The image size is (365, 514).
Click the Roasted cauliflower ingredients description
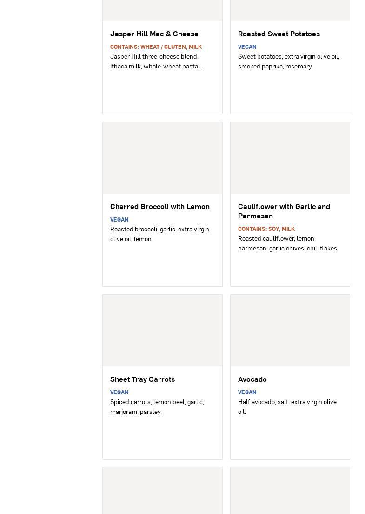pos(288,243)
